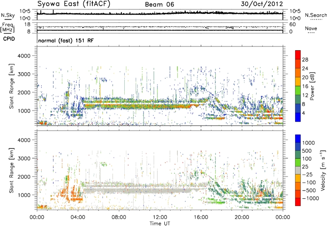Screen dimensions: 327x226
Task: Click the date '30/Oct/2012'
Action: [262, 4]
